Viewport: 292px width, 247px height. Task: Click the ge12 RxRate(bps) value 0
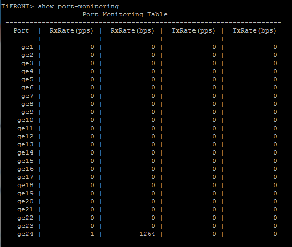153,136
